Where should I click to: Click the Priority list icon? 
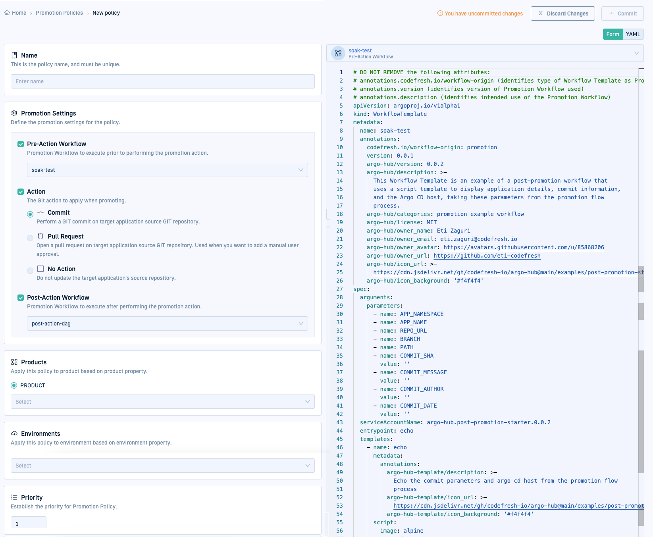point(14,497)
